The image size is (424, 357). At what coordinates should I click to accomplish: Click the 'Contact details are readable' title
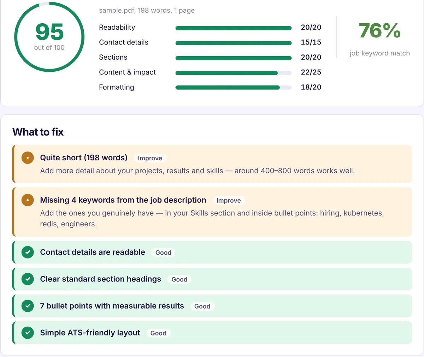pyautogui.click(x=93, y=252)
